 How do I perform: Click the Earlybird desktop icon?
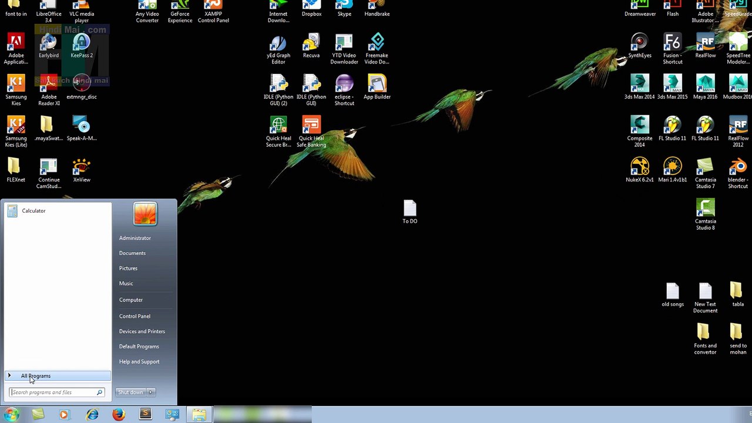point(49,46)
